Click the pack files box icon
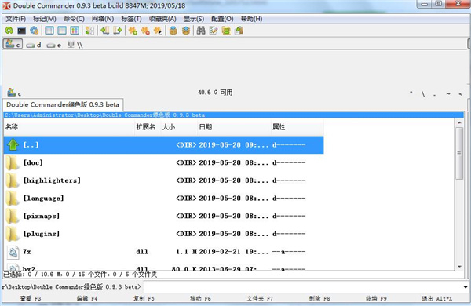This screenshot has width=471, height=306. pyautogui.click(x=173, y=31)
